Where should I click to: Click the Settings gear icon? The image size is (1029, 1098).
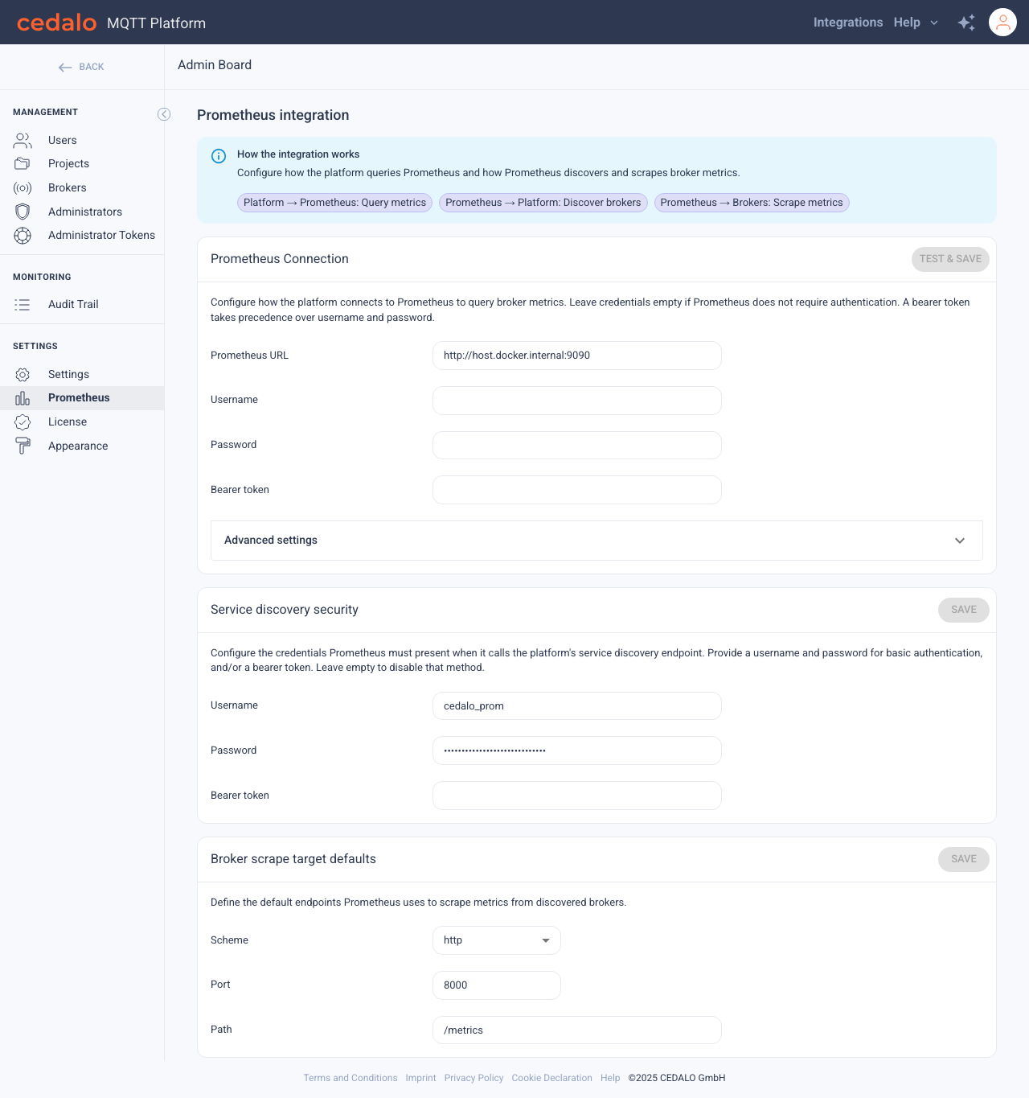[23, 375]
